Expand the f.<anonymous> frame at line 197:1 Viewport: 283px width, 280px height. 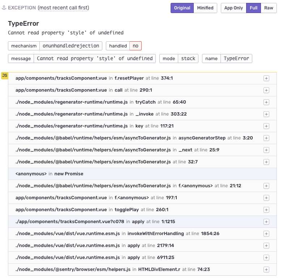tap(266, 198)
